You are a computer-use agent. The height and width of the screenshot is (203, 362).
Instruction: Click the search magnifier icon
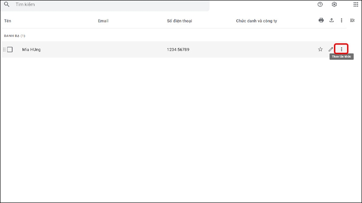[x=7, y=4]
